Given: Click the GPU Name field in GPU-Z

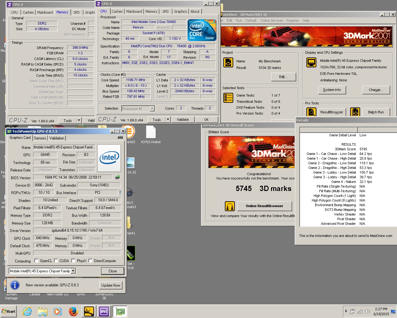Looking at the screenshot, I should pyautogui.click(x=64, y=147).
